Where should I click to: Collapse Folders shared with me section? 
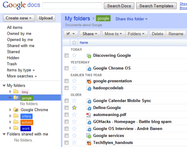point(4,134)
